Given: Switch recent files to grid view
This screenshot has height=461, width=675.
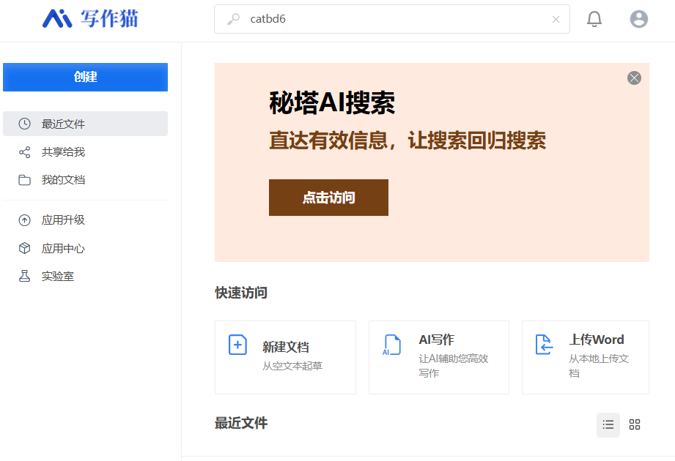Looking at the screenshot, I should (x=635, y=425).
